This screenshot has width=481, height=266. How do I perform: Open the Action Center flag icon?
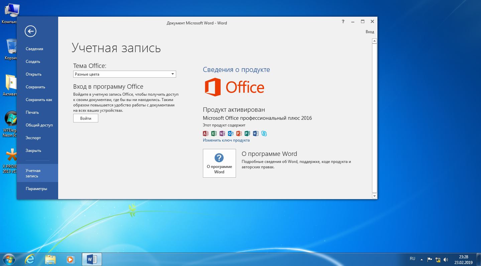click(430, 259)
